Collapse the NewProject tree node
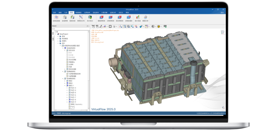The width and height of the screenshot is (277, 136). point(56,34)
